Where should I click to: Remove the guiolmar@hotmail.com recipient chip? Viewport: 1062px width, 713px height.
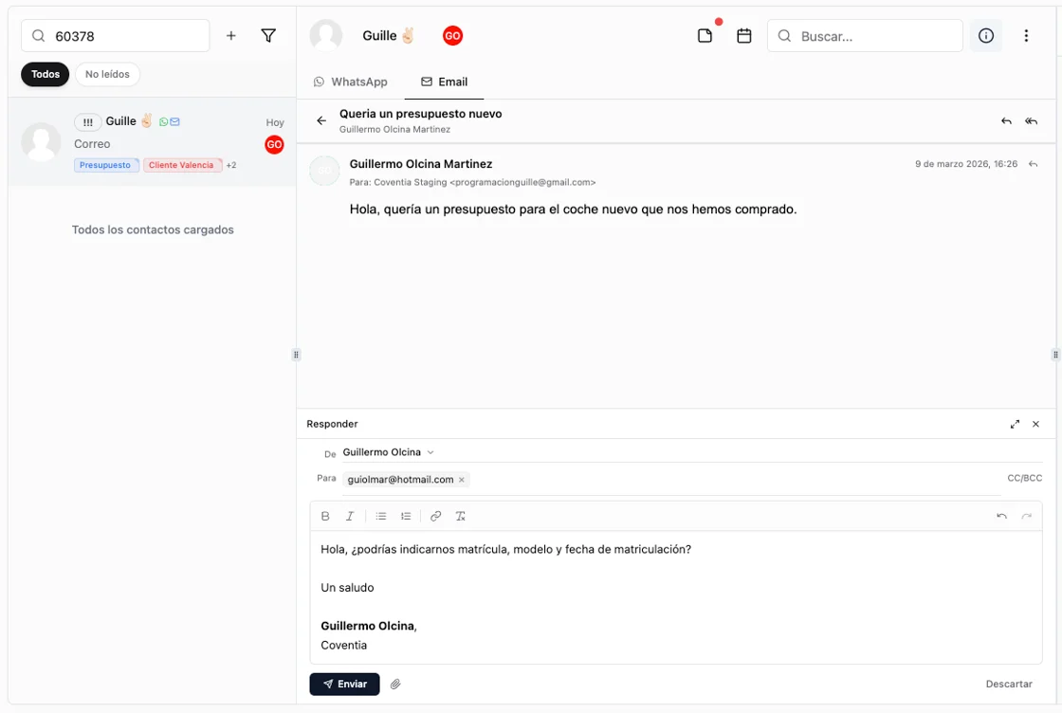pos(462,480)
